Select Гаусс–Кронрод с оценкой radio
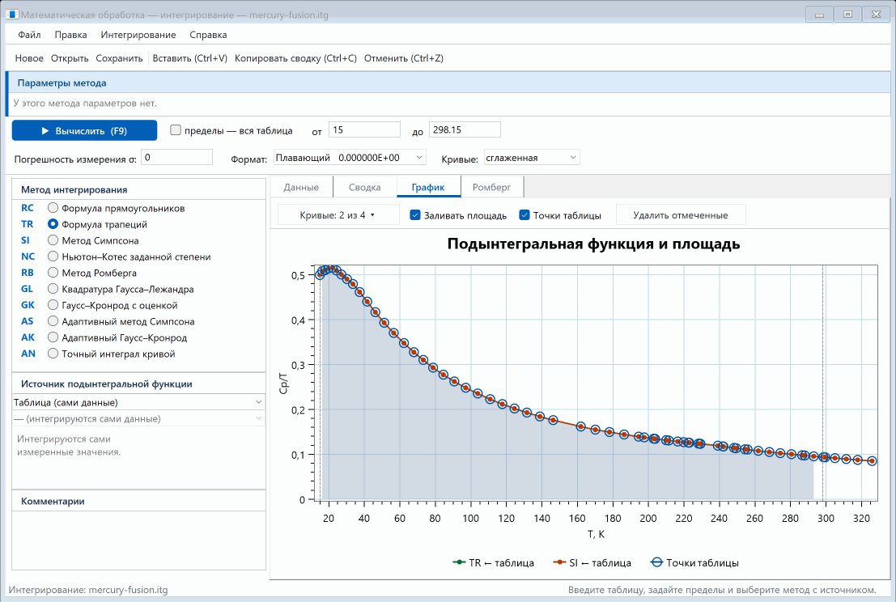 point(53,305)
